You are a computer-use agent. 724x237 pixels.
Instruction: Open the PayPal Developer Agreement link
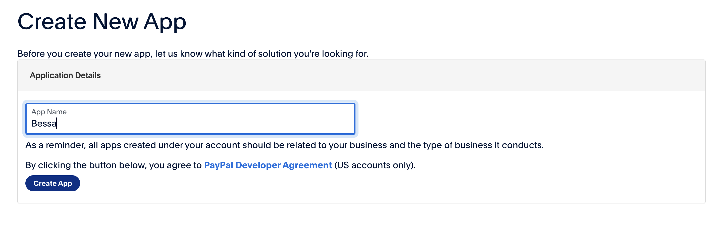[268, 165]
